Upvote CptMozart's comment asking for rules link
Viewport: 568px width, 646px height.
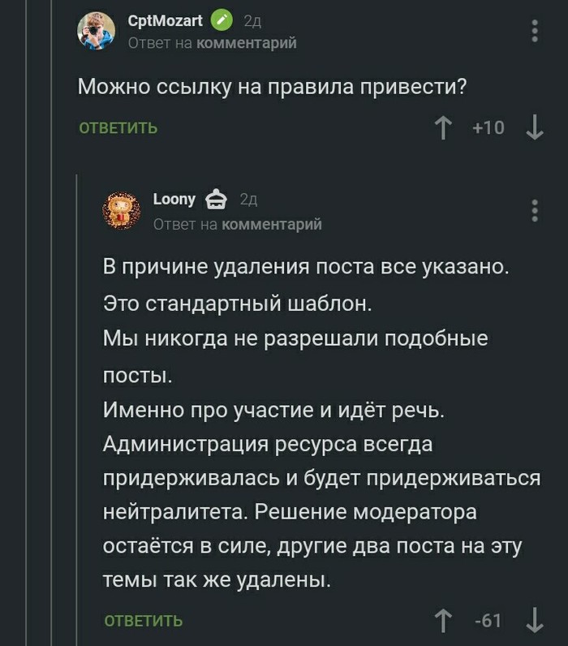pyautogui.click(x=444, y=128)
